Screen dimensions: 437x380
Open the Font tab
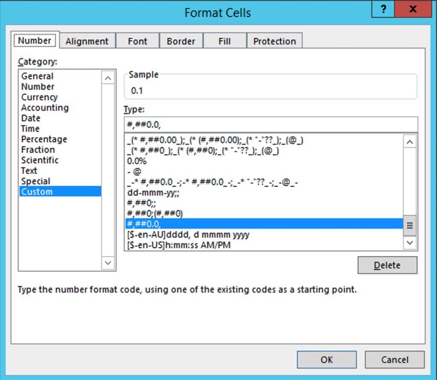137,41
